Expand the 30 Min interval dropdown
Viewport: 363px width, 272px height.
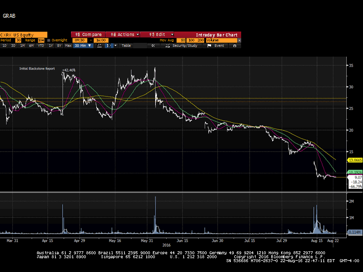(82, 45)
